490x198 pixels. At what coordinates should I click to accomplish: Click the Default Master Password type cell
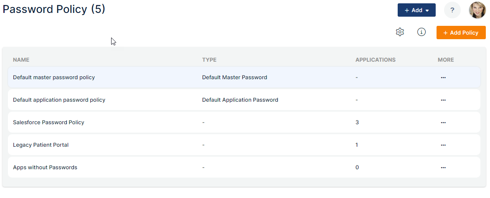[x=235, y=77]
